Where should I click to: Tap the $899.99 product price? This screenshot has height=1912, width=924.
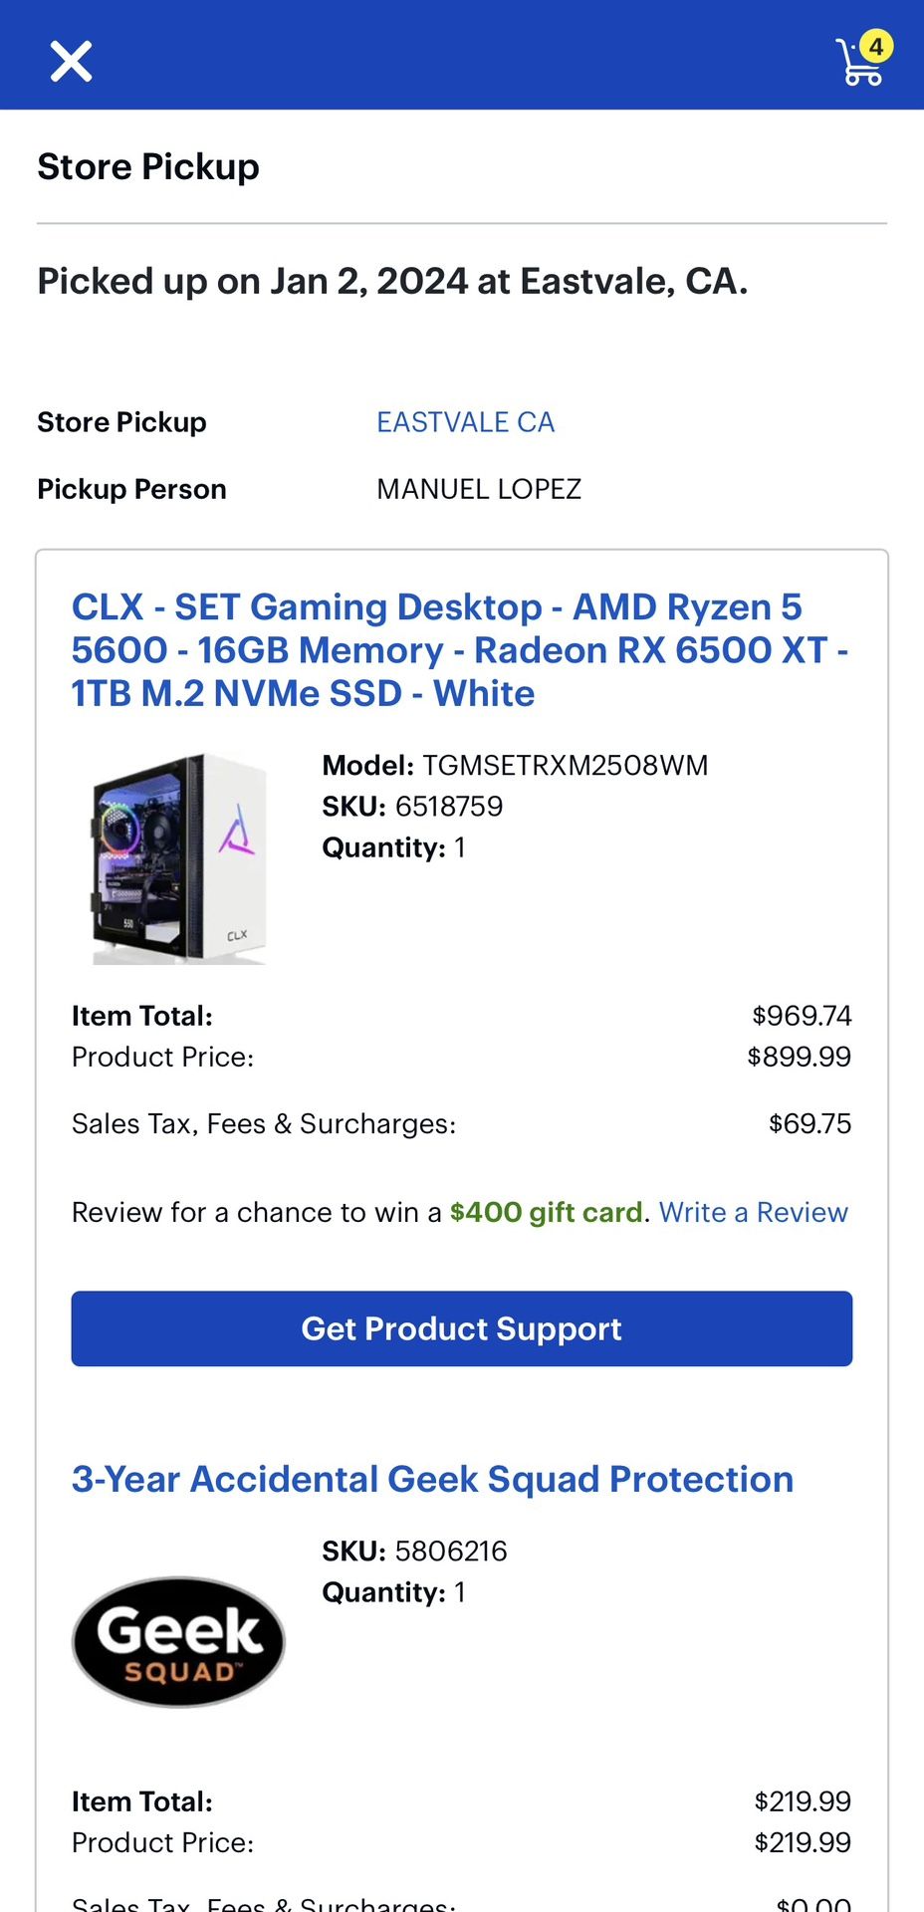[x=799, y=1057]
